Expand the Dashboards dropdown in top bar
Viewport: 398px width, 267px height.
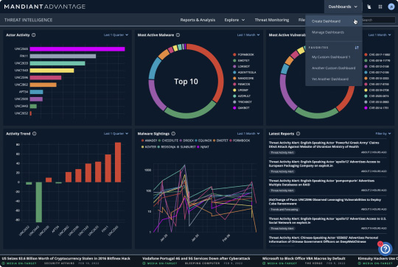click(343, 7)
